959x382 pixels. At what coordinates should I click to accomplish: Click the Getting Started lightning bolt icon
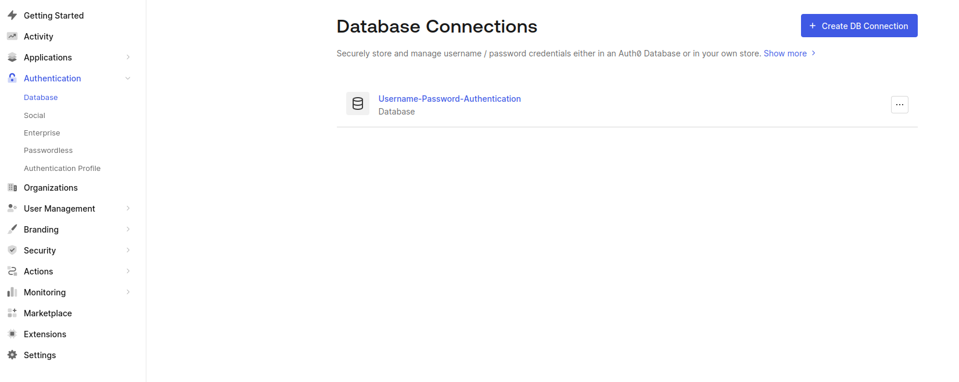point(12,15)
